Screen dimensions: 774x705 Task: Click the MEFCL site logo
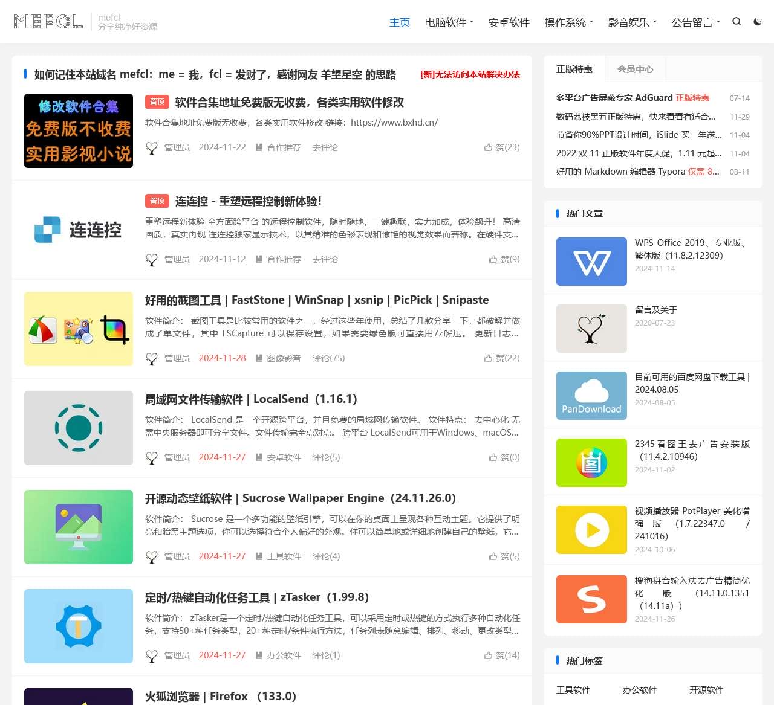click(48, 22)
